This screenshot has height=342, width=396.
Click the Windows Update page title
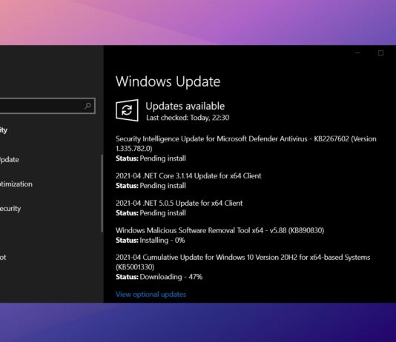coord(168,81)
